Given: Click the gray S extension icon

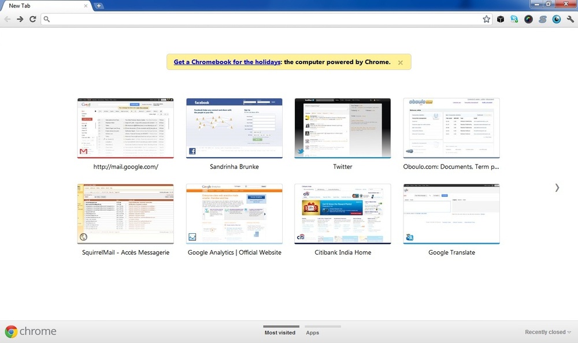Looking at the screenshot, I should [543, 19].
